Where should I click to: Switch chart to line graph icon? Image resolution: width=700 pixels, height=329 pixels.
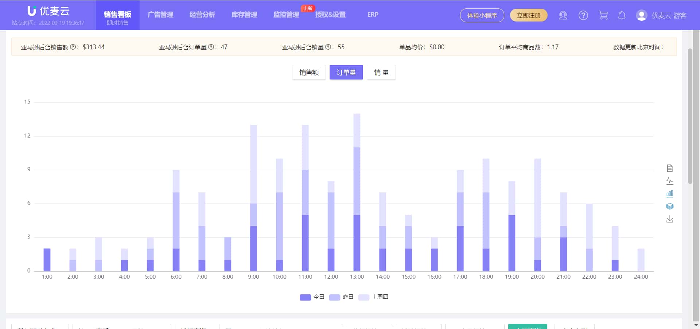[669, 181]
